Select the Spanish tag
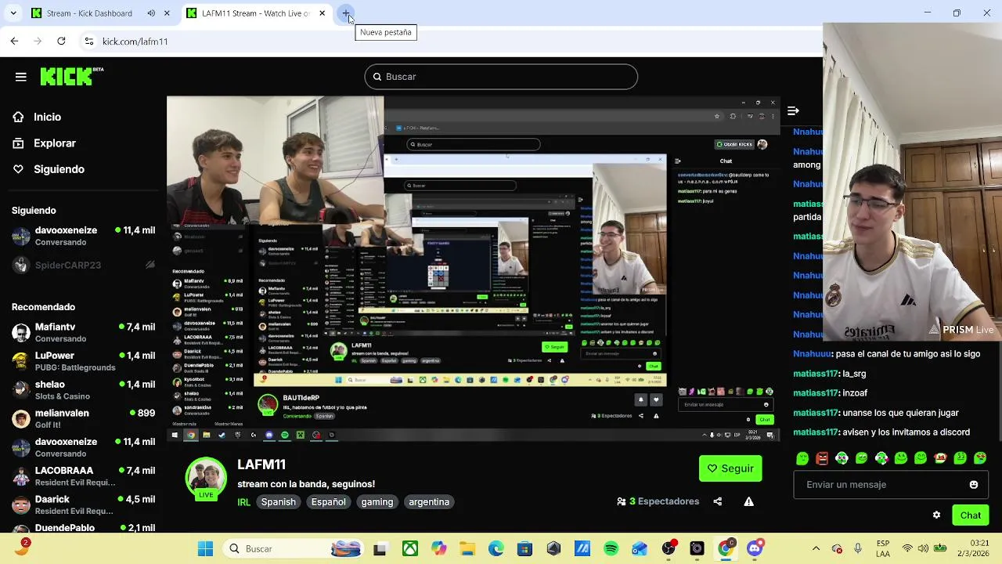 pyautogui.click(x=279, y=502)
